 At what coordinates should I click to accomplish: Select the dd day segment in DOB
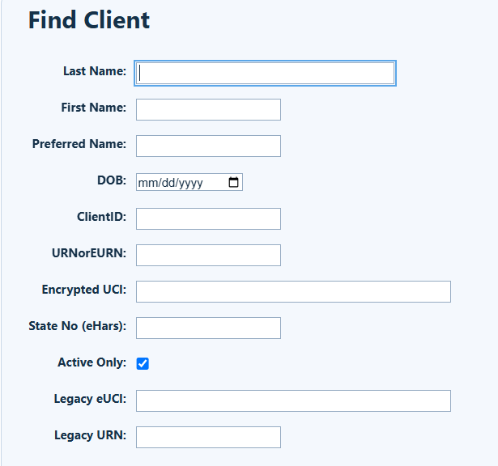tap(168, 183)
